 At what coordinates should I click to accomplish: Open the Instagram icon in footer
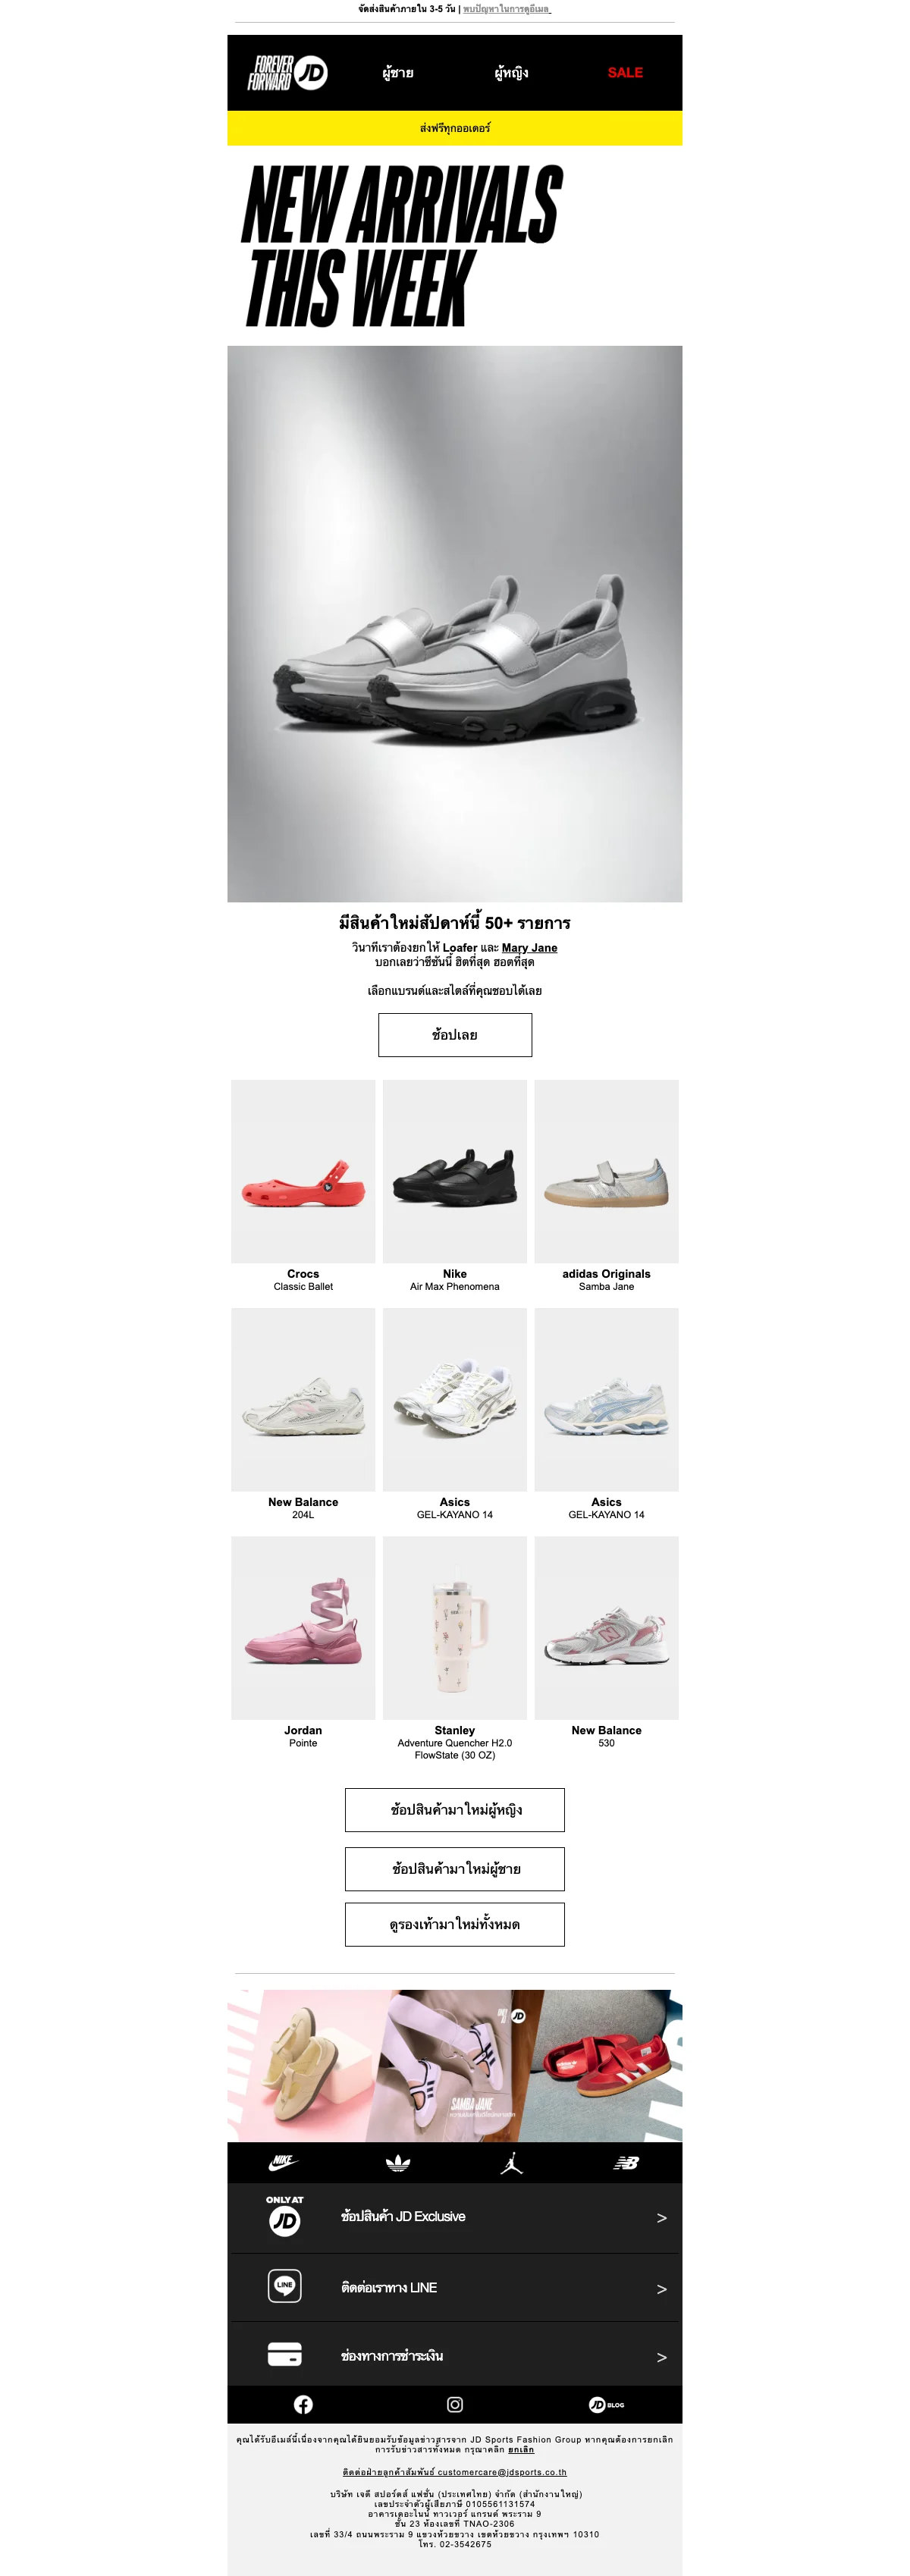tap(455, 2404)
